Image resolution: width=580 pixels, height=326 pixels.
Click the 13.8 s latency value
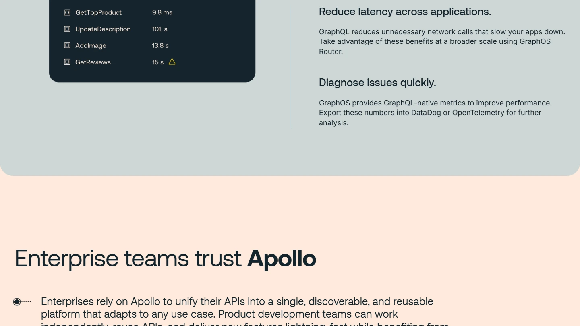pyautogui.click(x=160, y=45)
